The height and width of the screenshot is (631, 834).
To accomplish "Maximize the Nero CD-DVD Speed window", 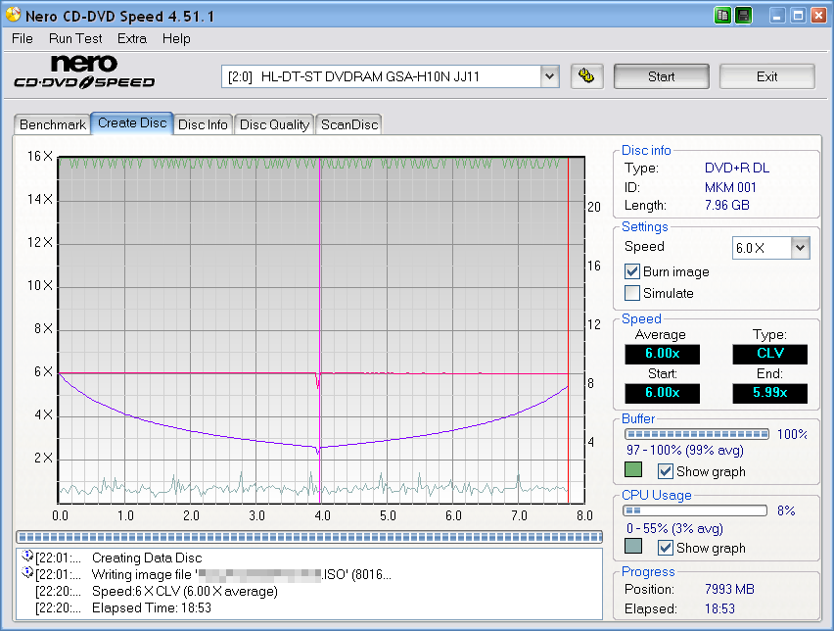I will click(x=798, y=16).
